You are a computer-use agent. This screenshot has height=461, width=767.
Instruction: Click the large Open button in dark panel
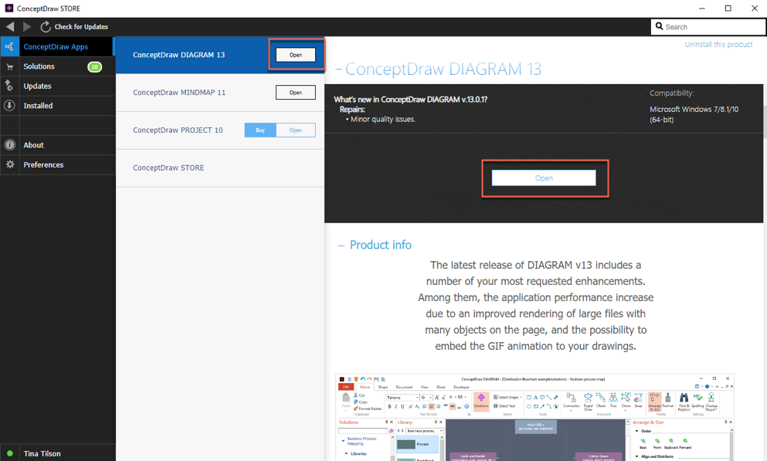pos(544,178)
